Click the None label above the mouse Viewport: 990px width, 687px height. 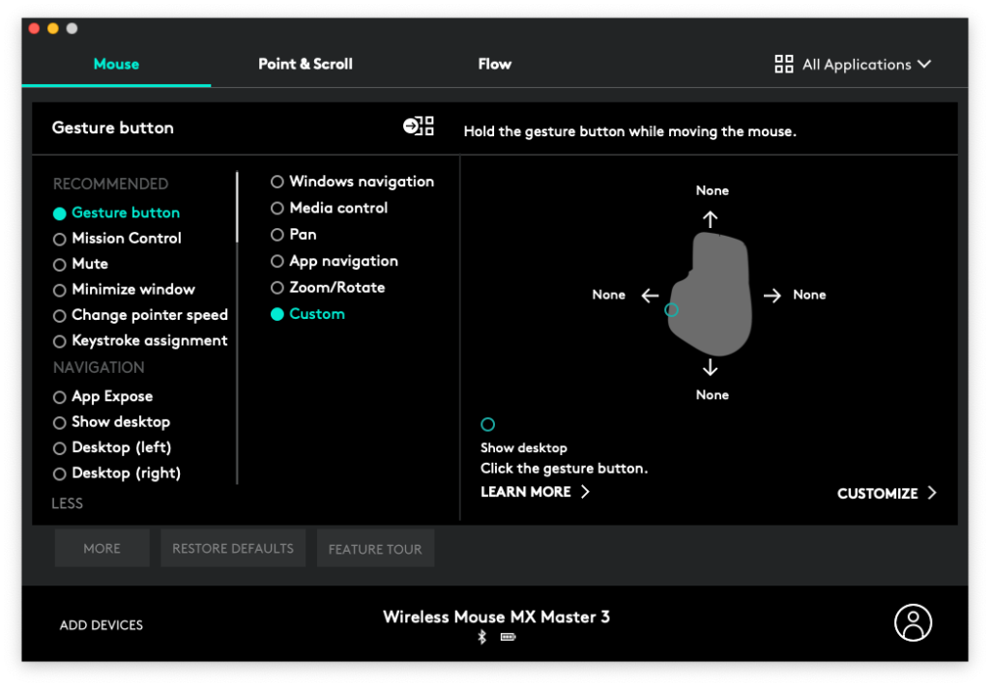click(x=713, y=190)
